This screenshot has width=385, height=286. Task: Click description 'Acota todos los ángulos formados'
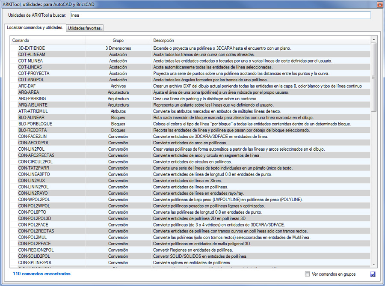click(210, 80)
